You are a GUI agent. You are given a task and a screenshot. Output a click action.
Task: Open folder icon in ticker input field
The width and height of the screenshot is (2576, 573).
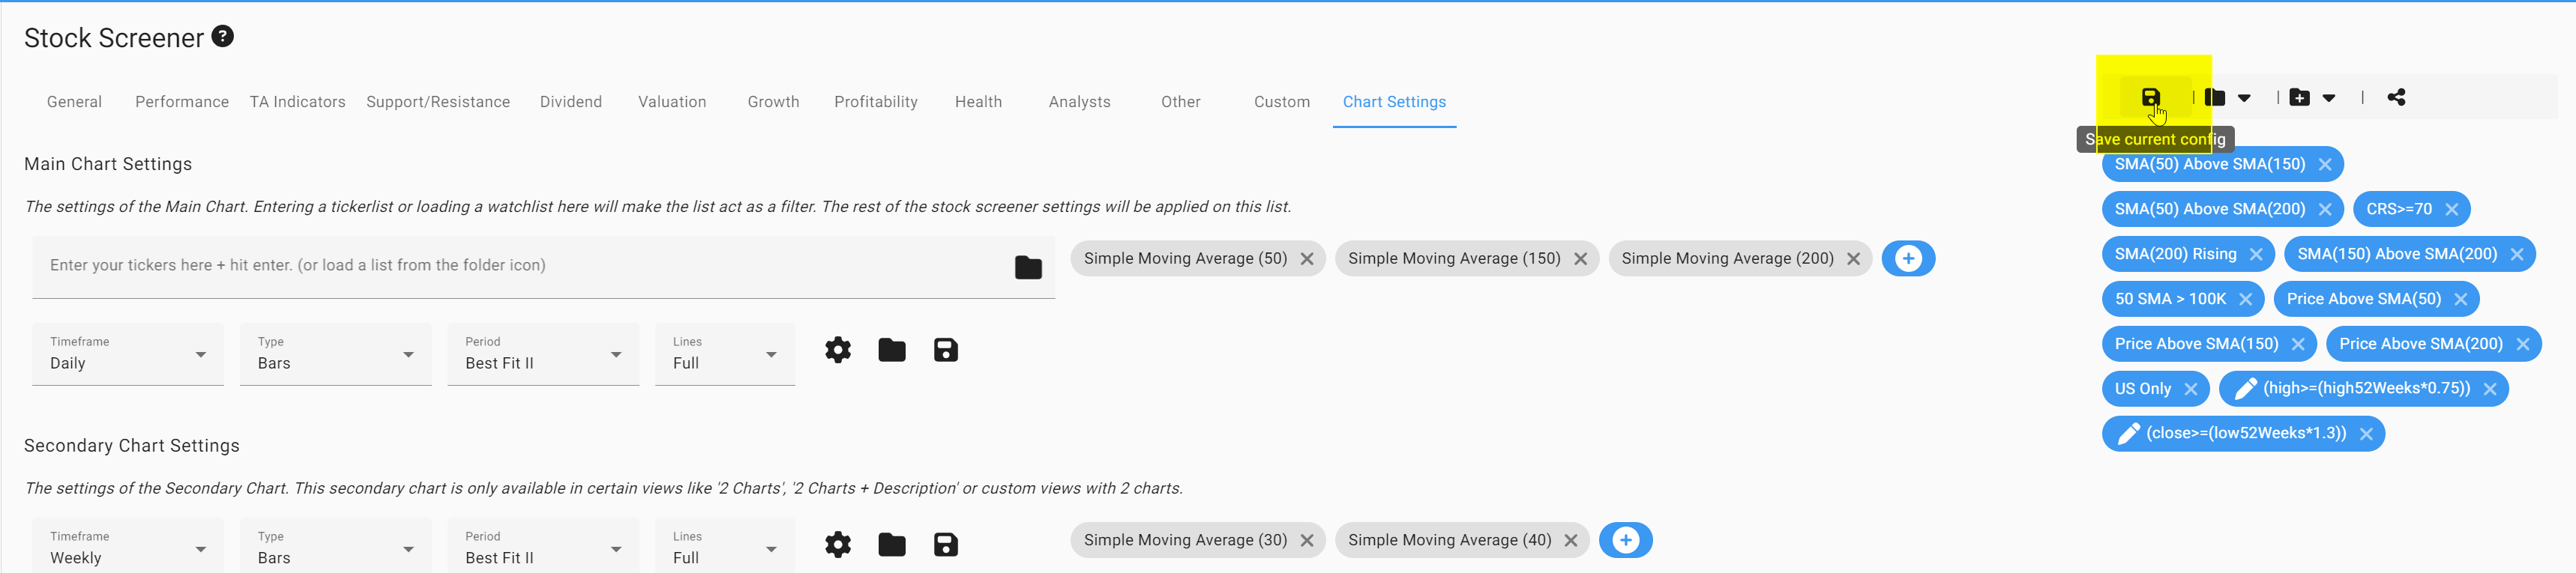point(1027,267)
